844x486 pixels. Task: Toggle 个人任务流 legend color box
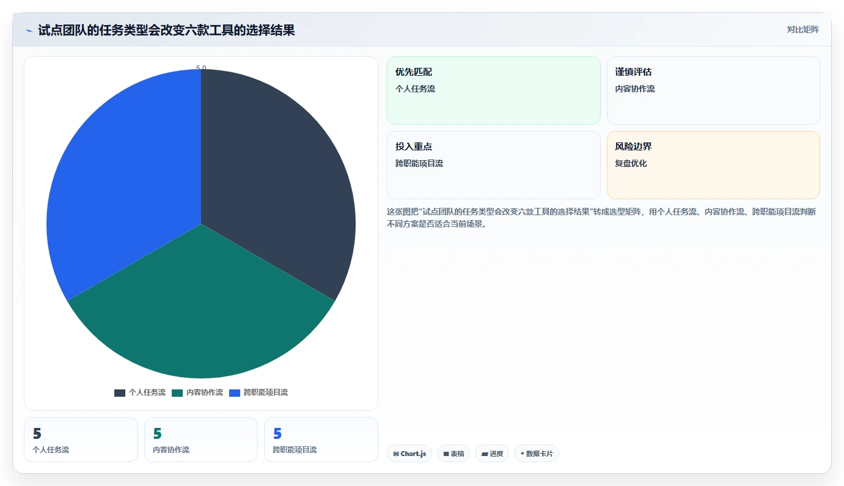point(120,392)
